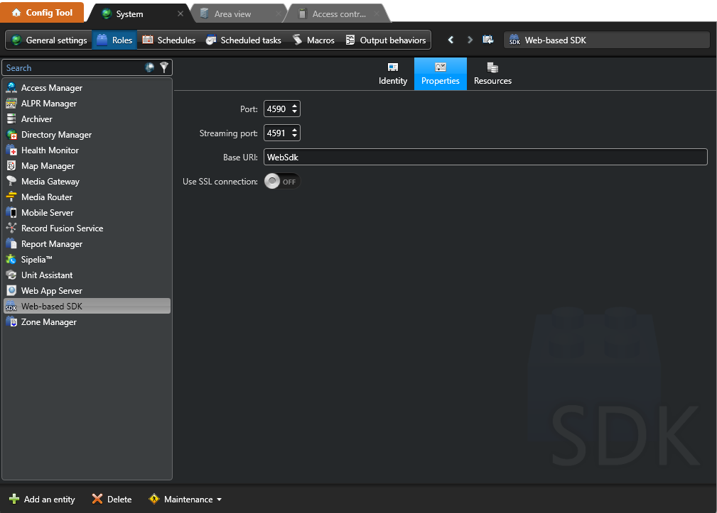Click the home icon on Config Tool

pos(16,13)
